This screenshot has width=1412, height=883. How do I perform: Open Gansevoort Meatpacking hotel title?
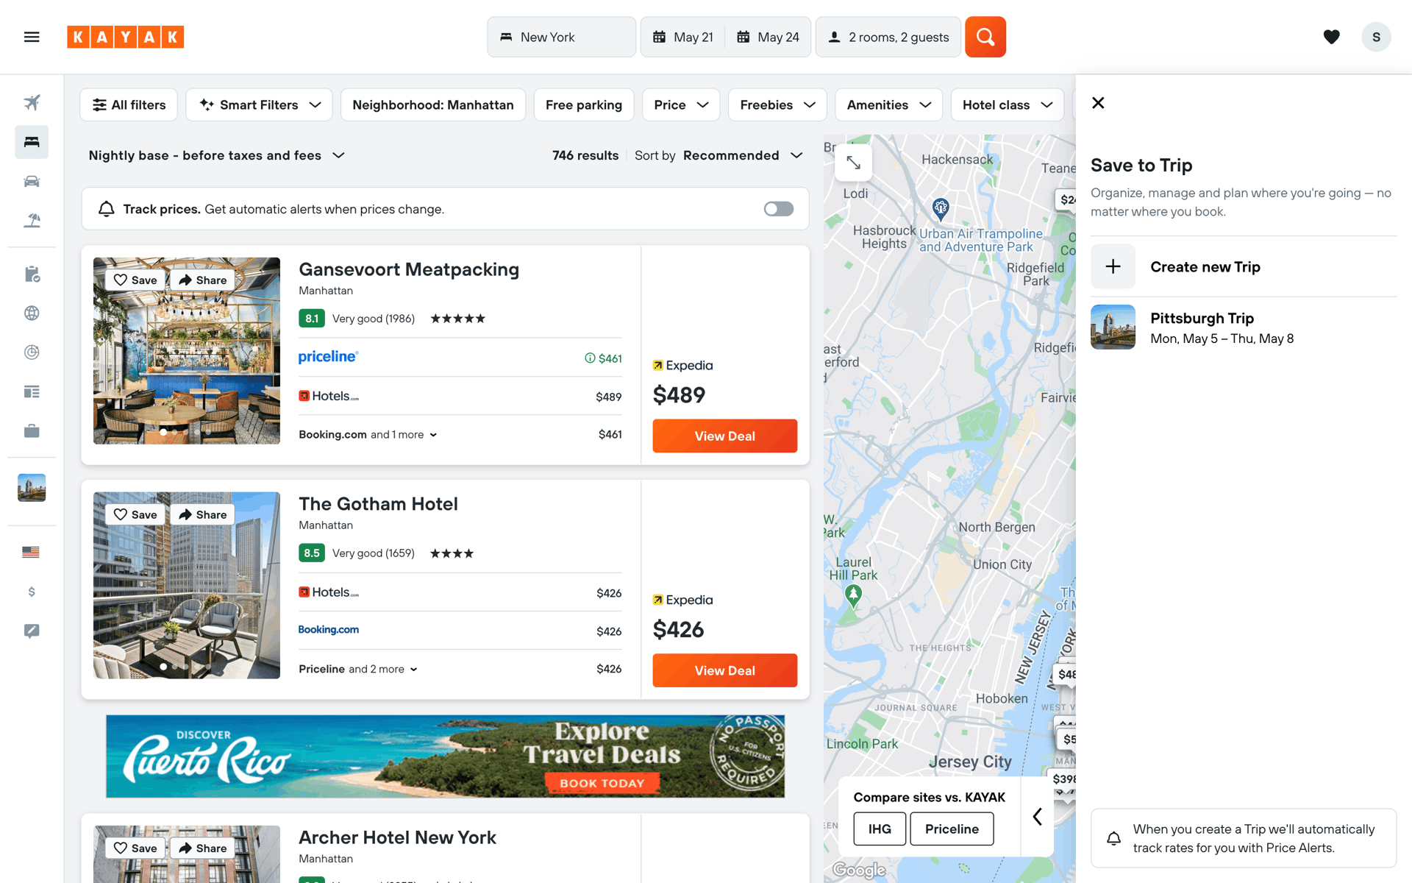click(409, 269)
